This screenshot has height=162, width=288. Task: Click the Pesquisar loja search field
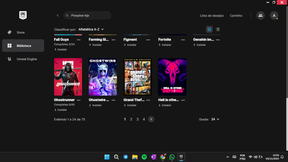(88, 16)
